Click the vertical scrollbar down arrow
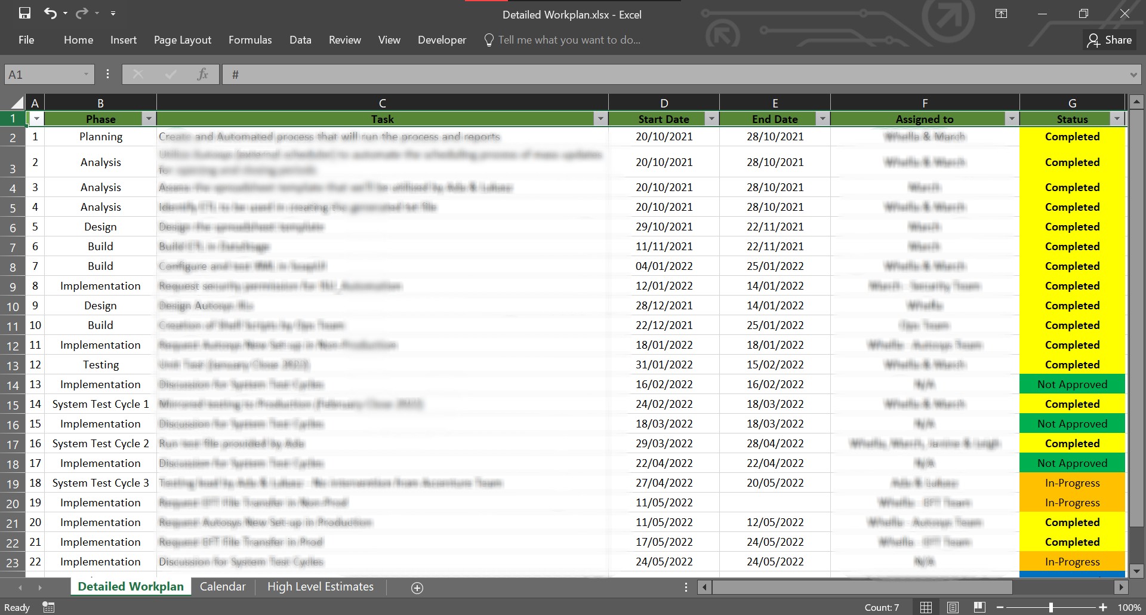The height and width of the screenshot is (615, 1146). 1136,571
